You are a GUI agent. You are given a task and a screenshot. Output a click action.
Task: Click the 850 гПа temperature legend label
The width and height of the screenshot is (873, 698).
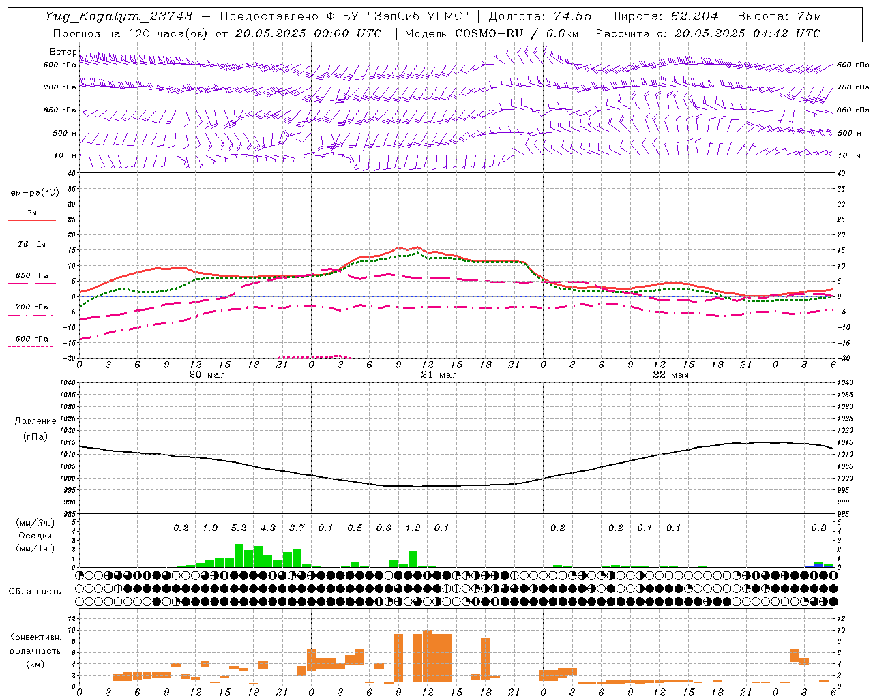tap(32, 276)
